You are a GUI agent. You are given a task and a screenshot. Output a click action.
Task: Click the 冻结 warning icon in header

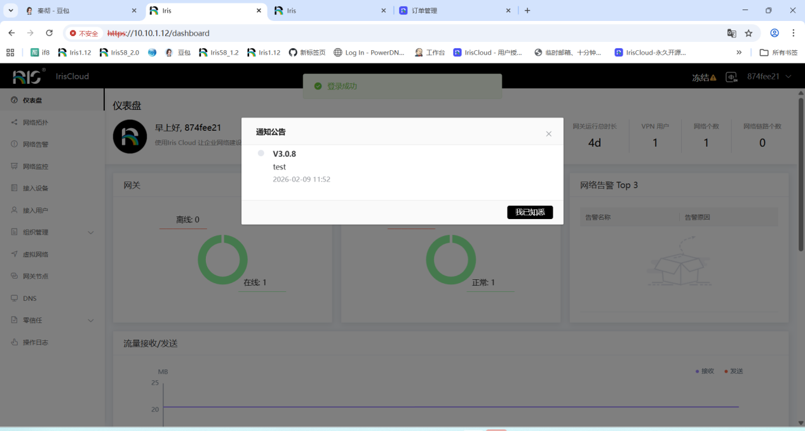[713, 77]
